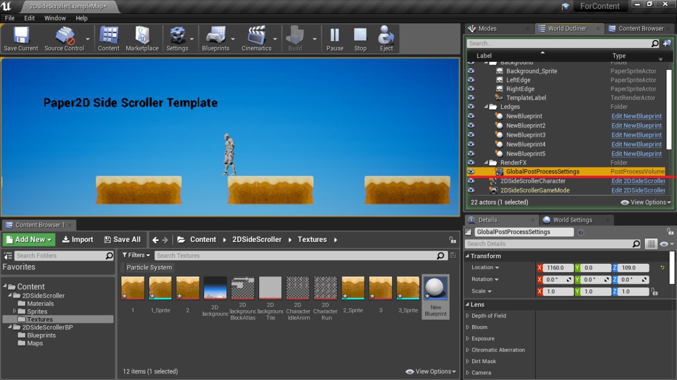This screenshot has width=677, height=380.
Task: Open the Add New dropdown button
Action: tap(29, 239)
